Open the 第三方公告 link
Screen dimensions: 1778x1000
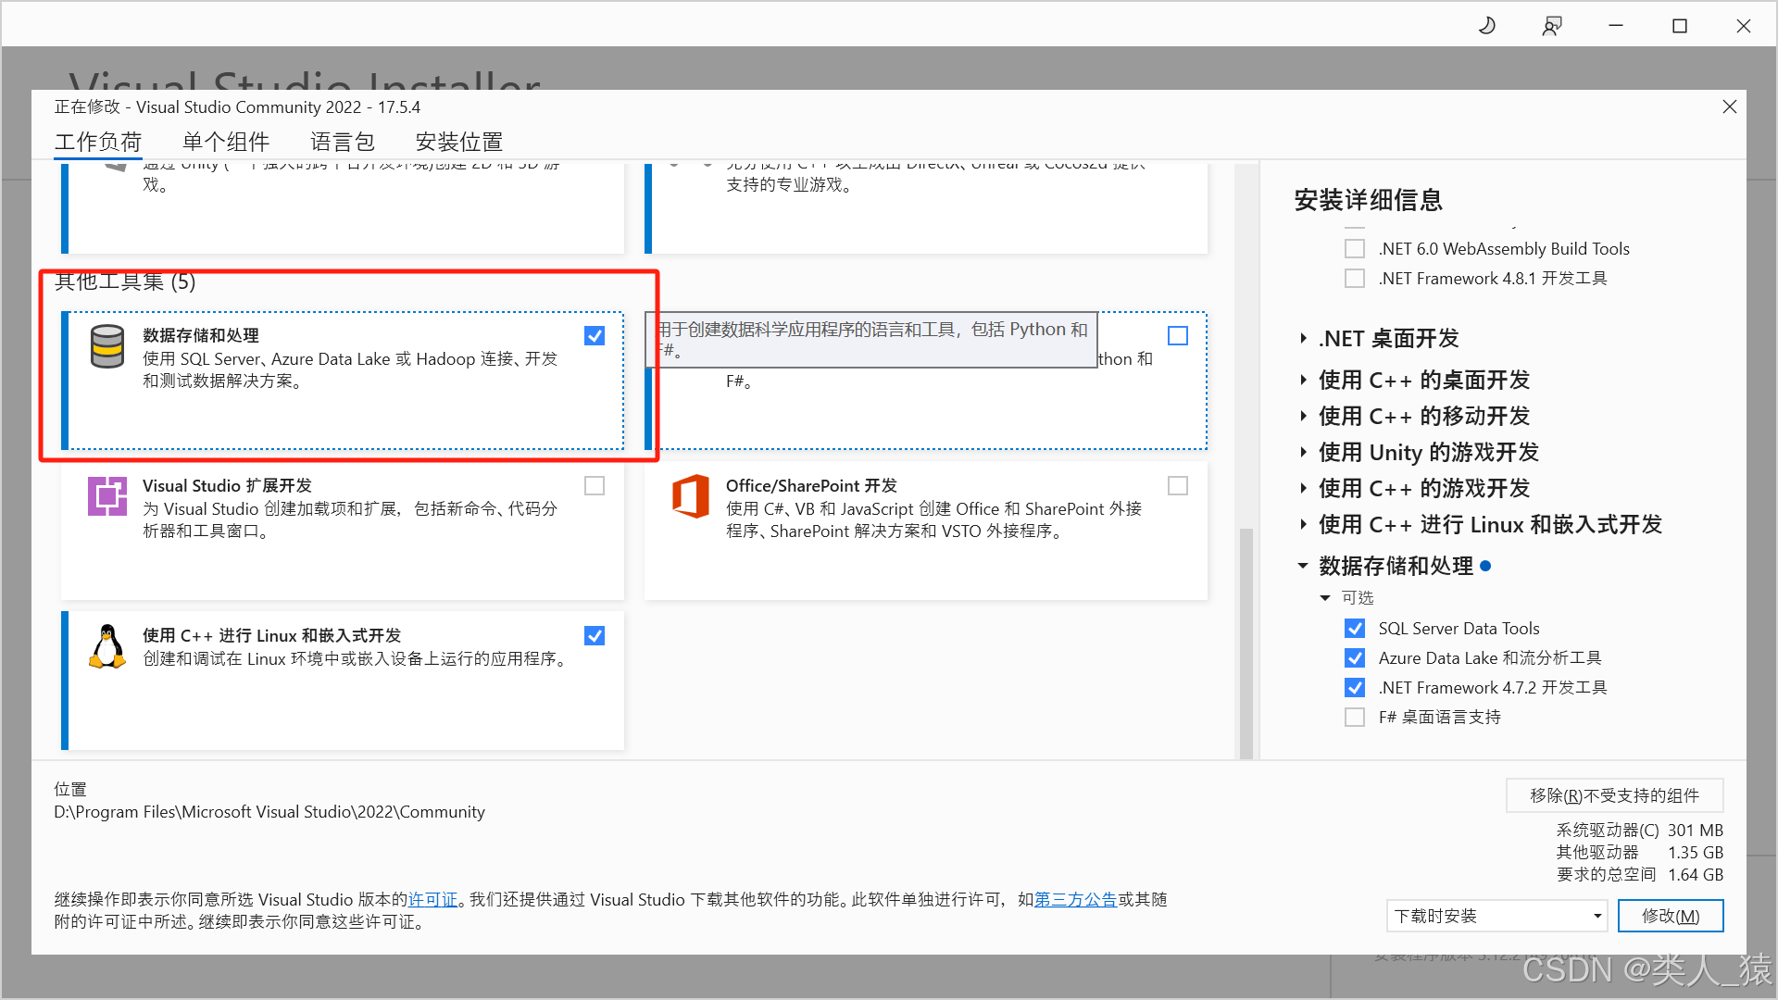click(1076, 899)
